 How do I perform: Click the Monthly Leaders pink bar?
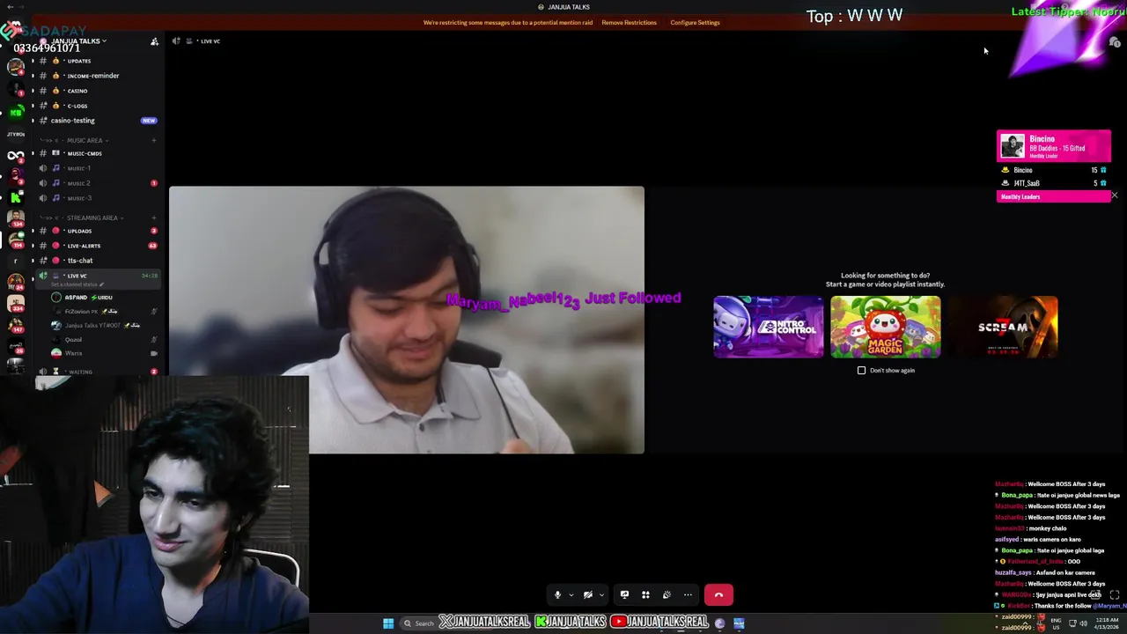(x=1053, y=196)
